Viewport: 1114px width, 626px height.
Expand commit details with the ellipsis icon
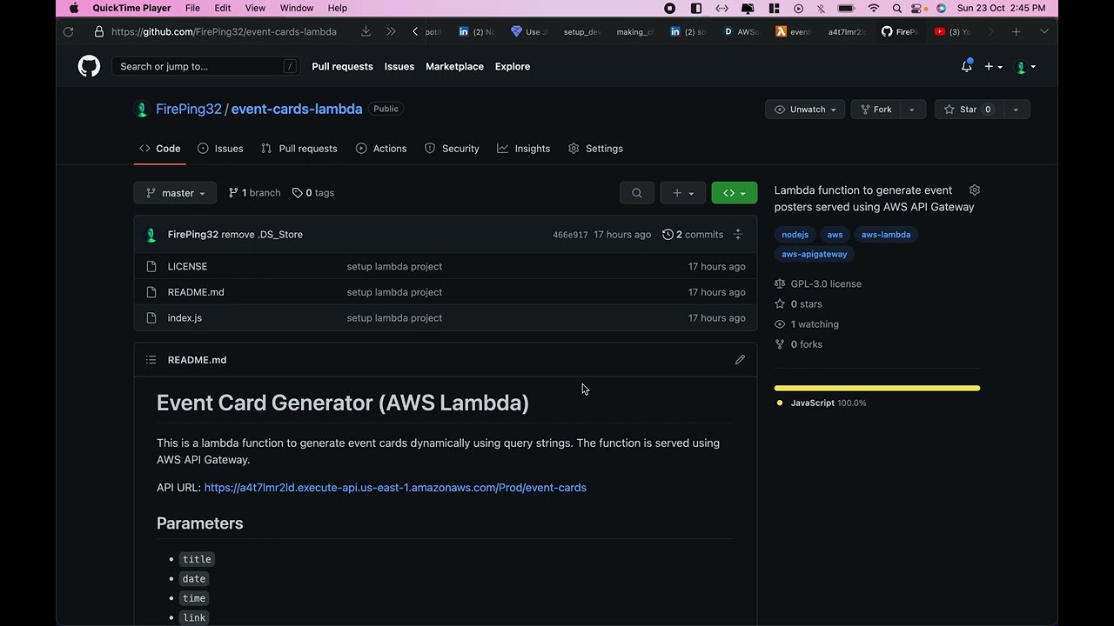click(738, 235)
